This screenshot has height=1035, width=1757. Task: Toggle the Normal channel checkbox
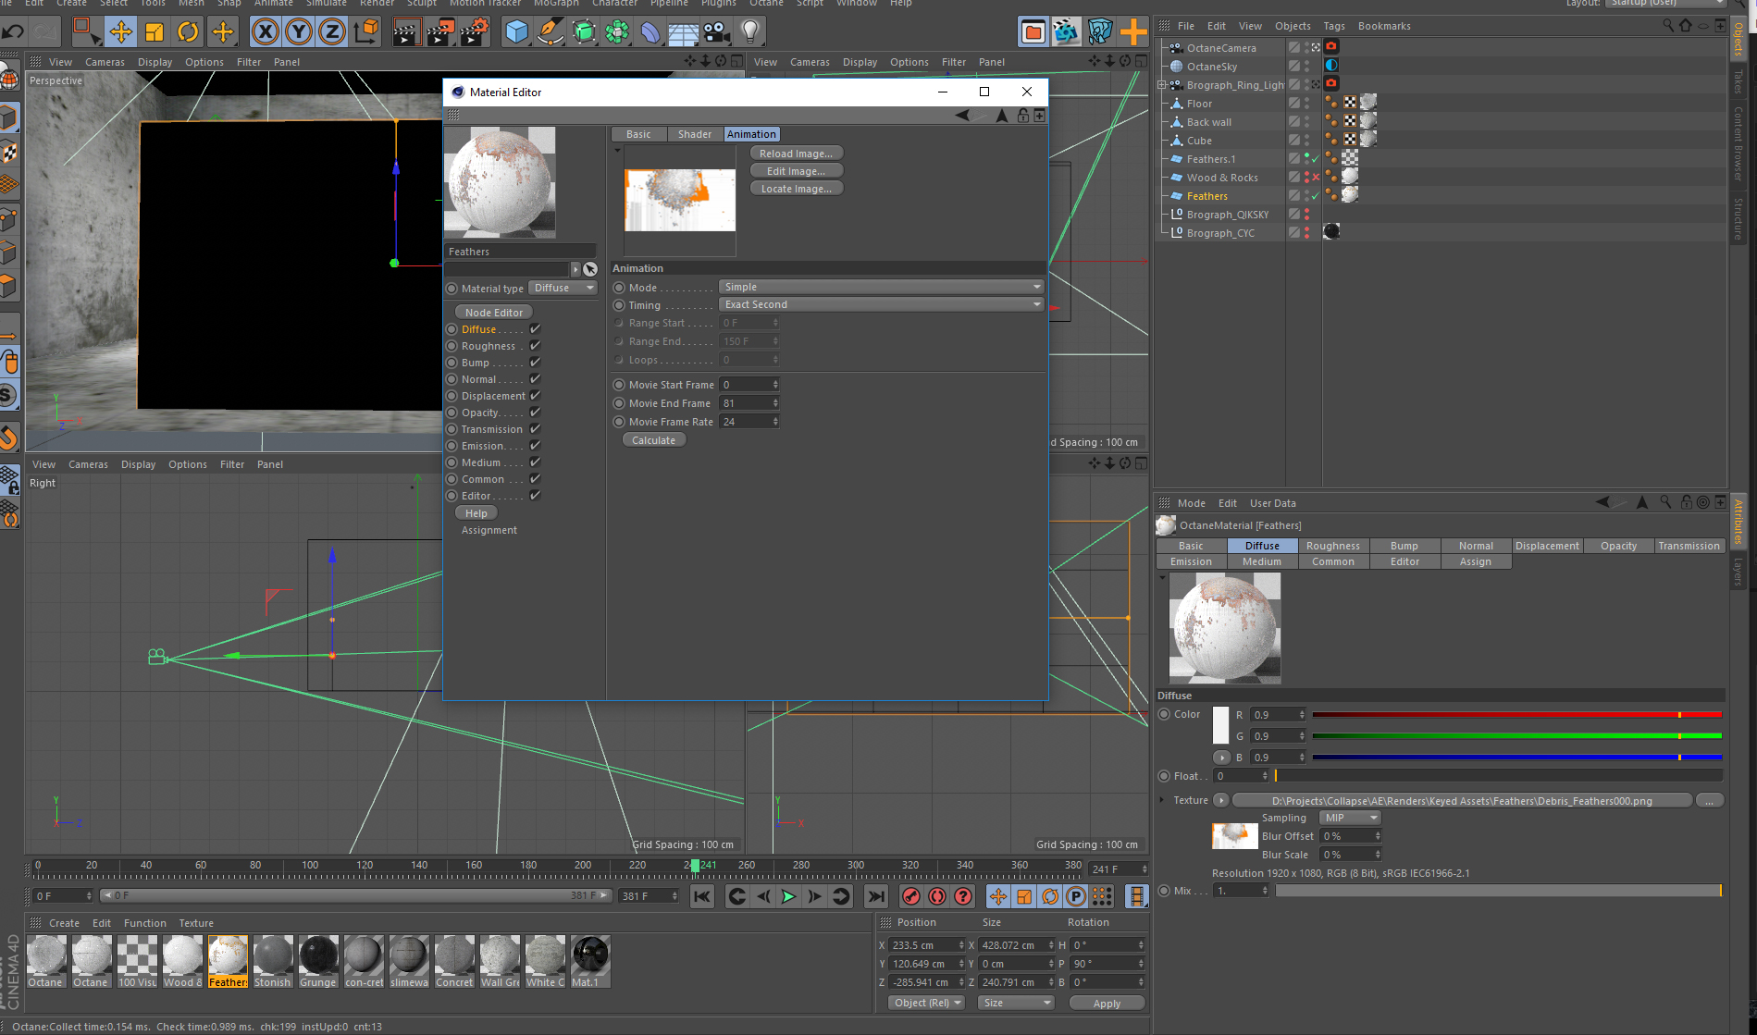click(x=535, y=379)
